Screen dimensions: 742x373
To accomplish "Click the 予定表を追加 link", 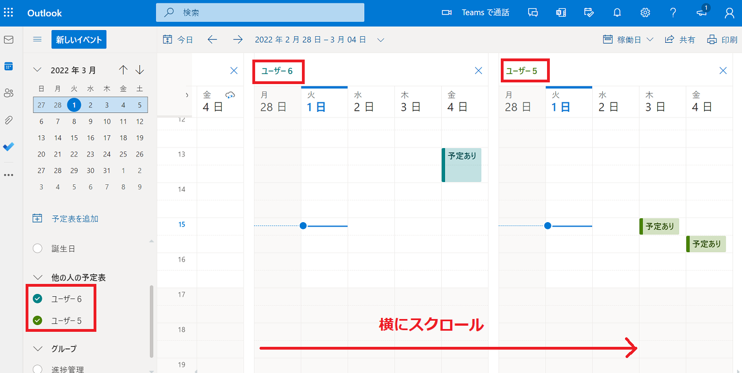I will pos(75,219).
